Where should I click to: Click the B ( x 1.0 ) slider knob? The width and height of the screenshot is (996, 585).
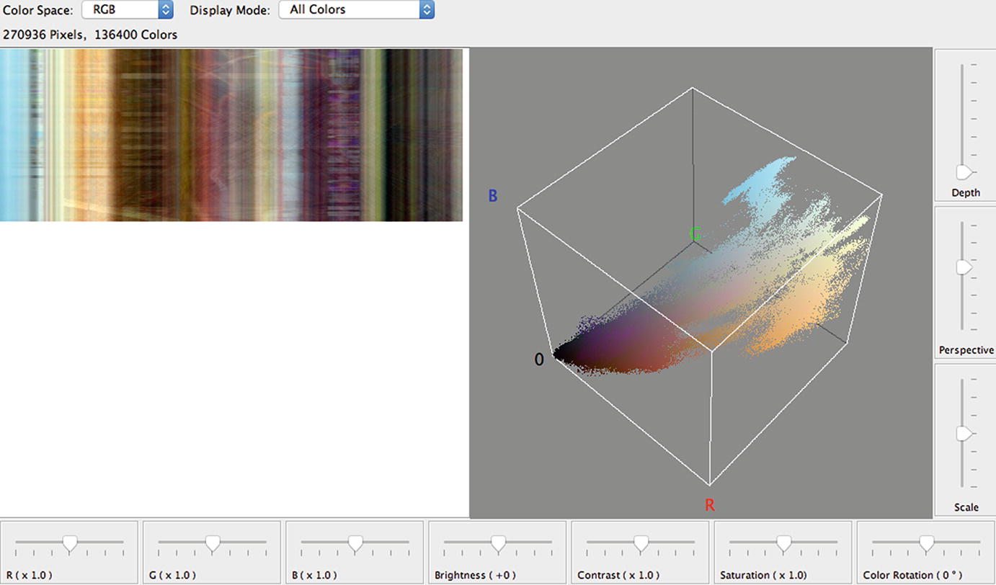tap(355, 544)
